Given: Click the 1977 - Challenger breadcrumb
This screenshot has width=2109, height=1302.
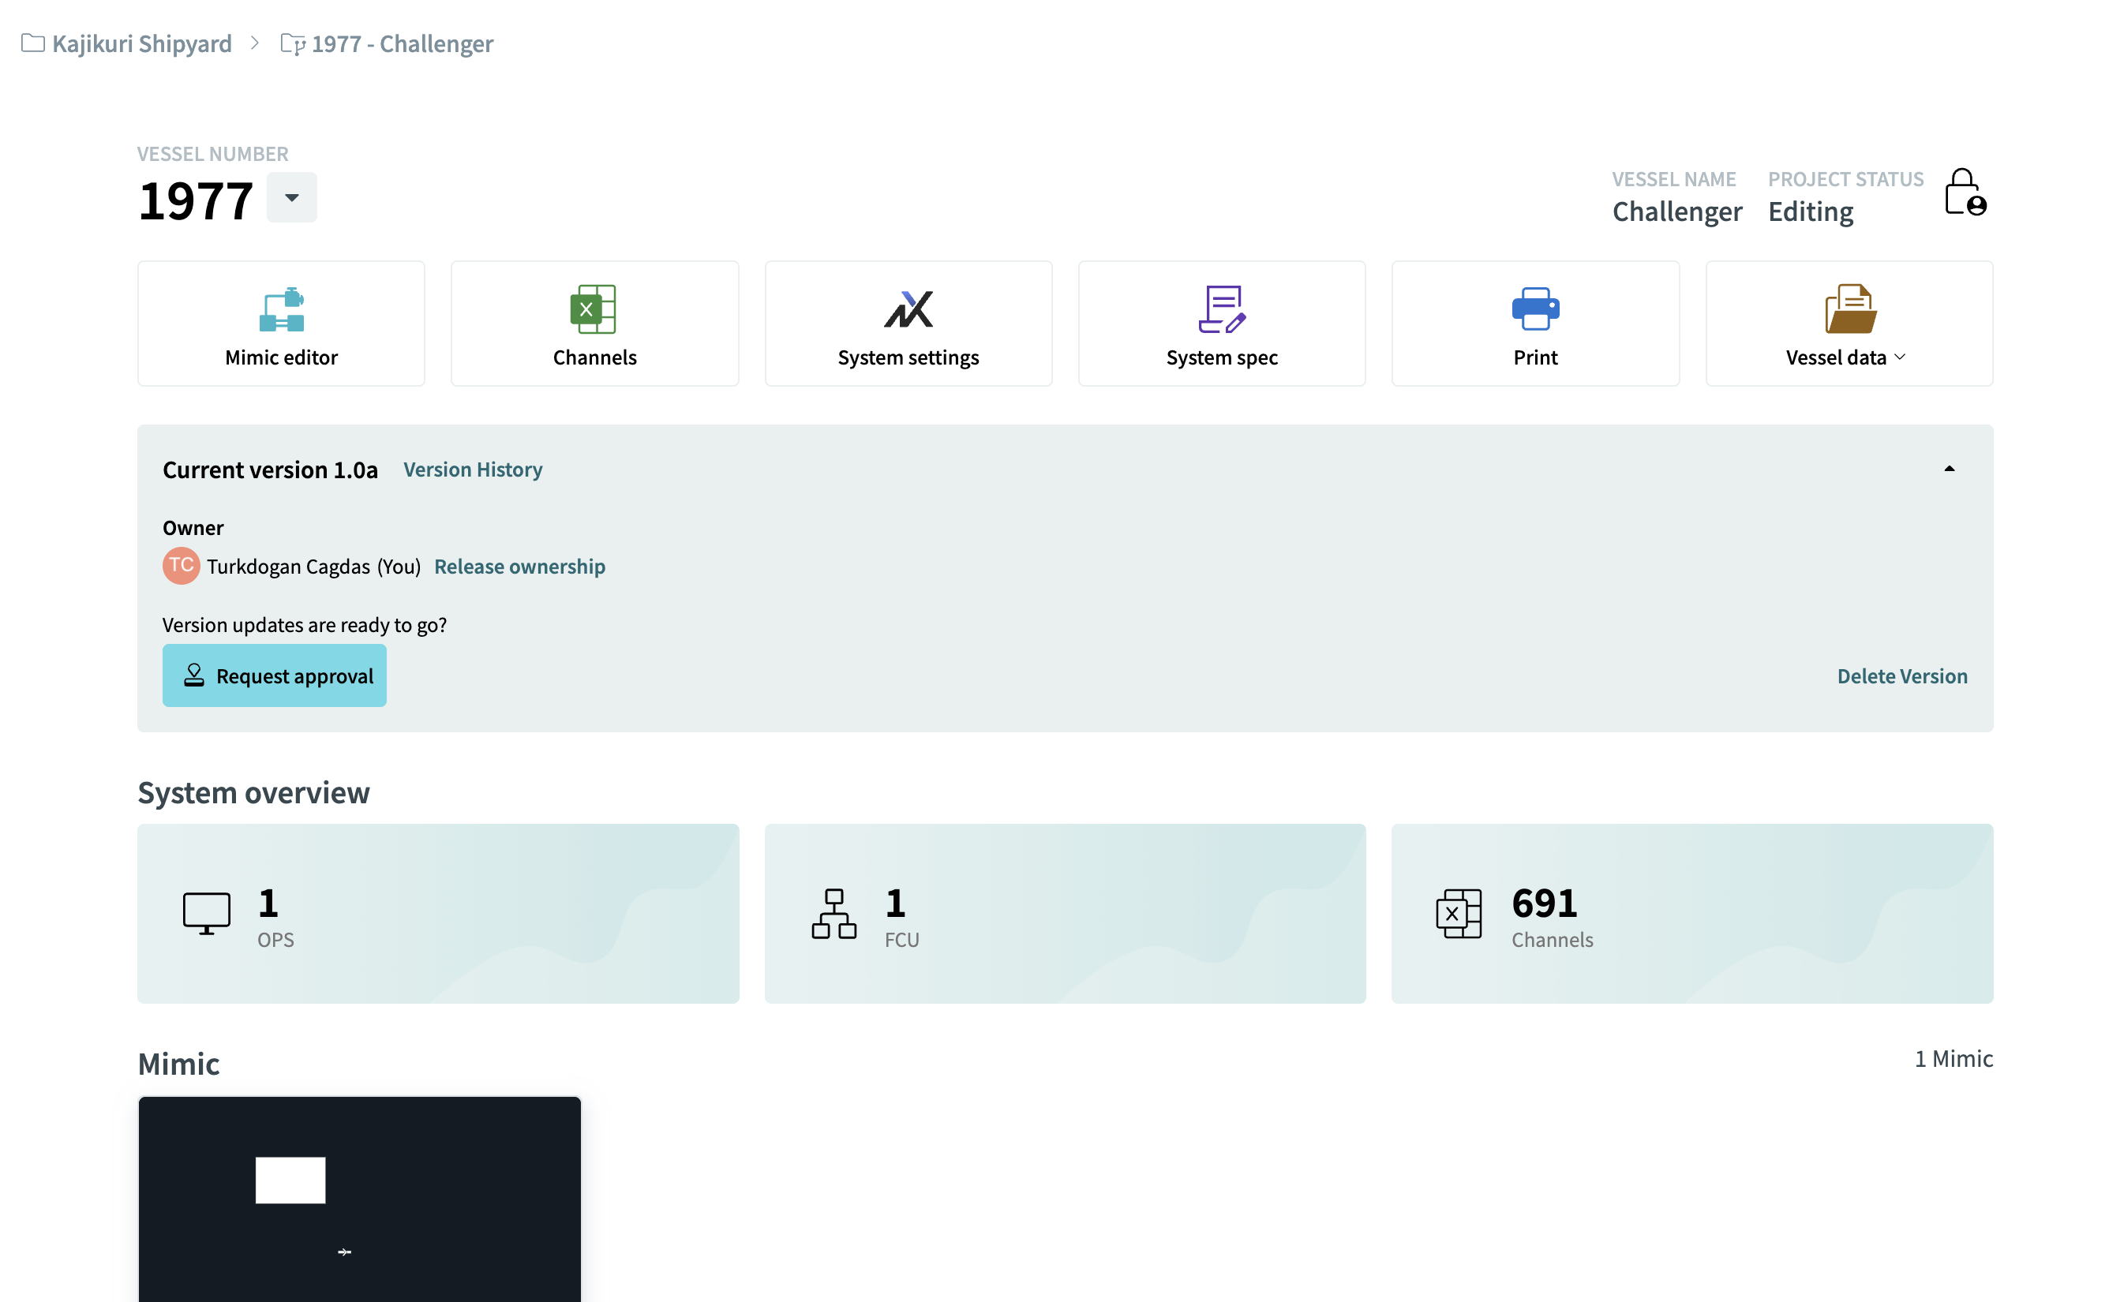Looking at the screenshot, I should (403, 43).
